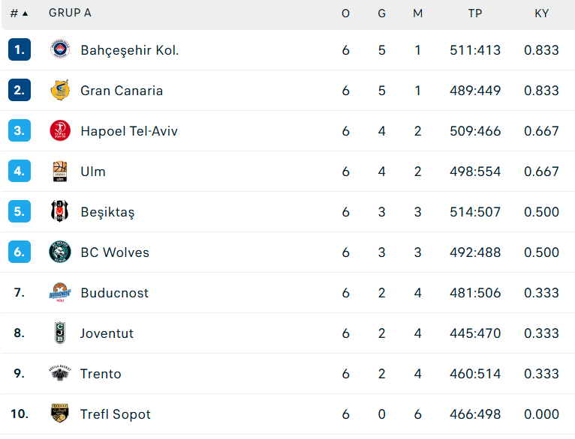Open the Trefl Sopot team link
This screenshot has height=439, width=575.
(x=116, y=414)
